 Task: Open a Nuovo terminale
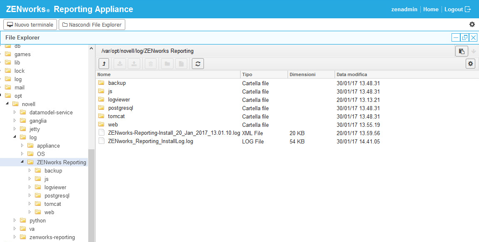pyautogui.click(x=30, y=25)
